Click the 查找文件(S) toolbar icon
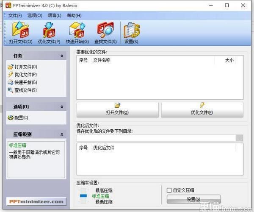The width and height of the screenshot is (254, 212). click(x=105, y=33)
